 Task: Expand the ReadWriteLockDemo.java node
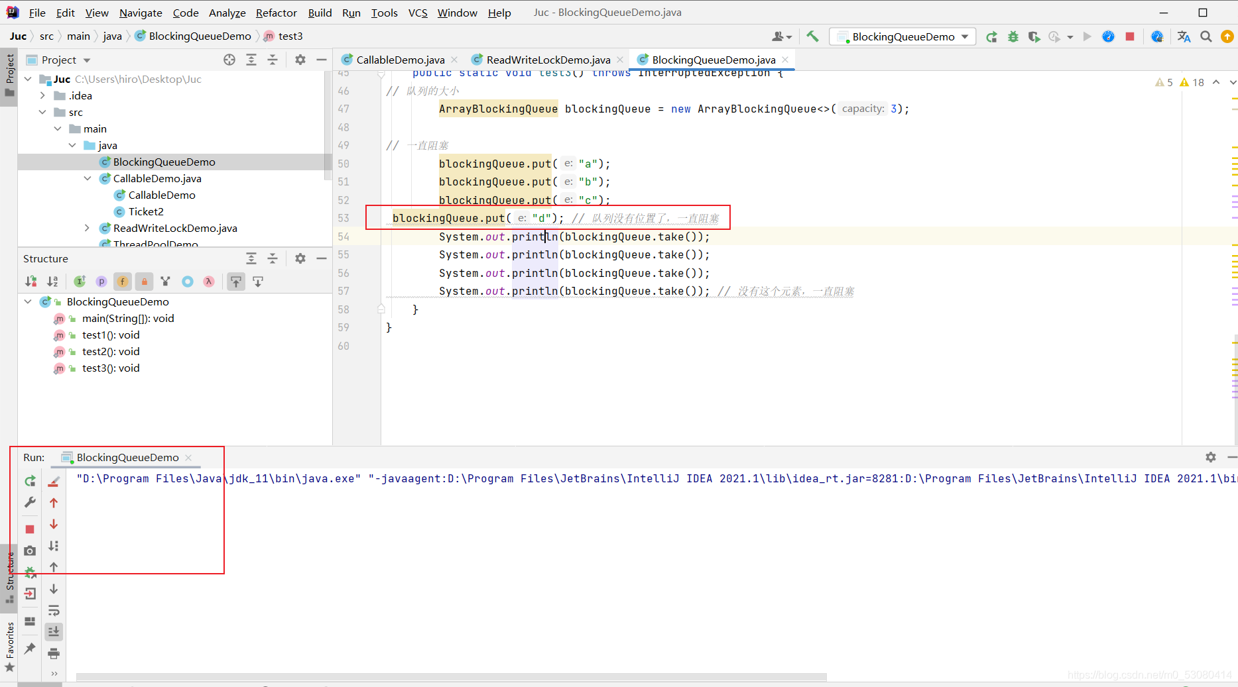pyautogui.click(x=88, y=228)
